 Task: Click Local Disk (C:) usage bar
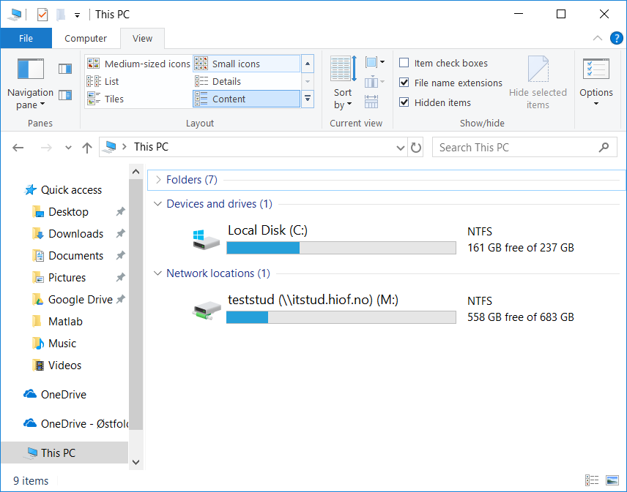[341, 248]
